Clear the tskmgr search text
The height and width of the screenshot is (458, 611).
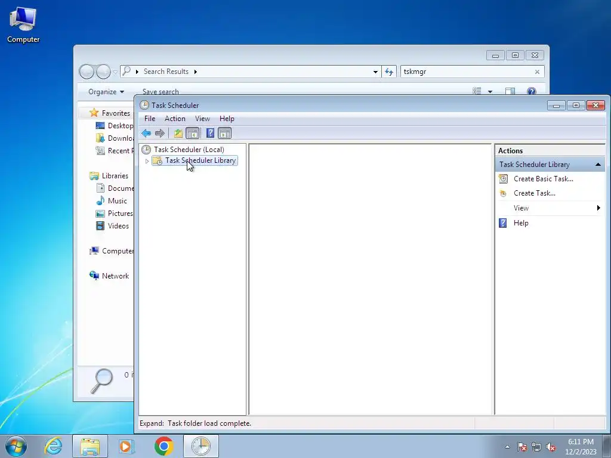click(x=538, y=72)
